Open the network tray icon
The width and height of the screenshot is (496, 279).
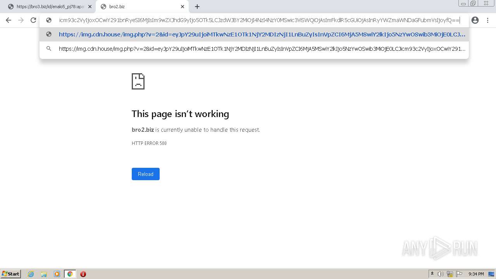pos(450,274)
